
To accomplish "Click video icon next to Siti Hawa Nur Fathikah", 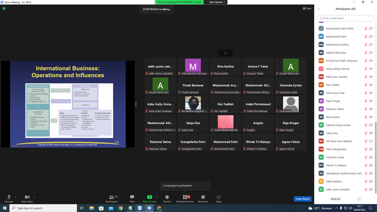I will coord(371,141).
